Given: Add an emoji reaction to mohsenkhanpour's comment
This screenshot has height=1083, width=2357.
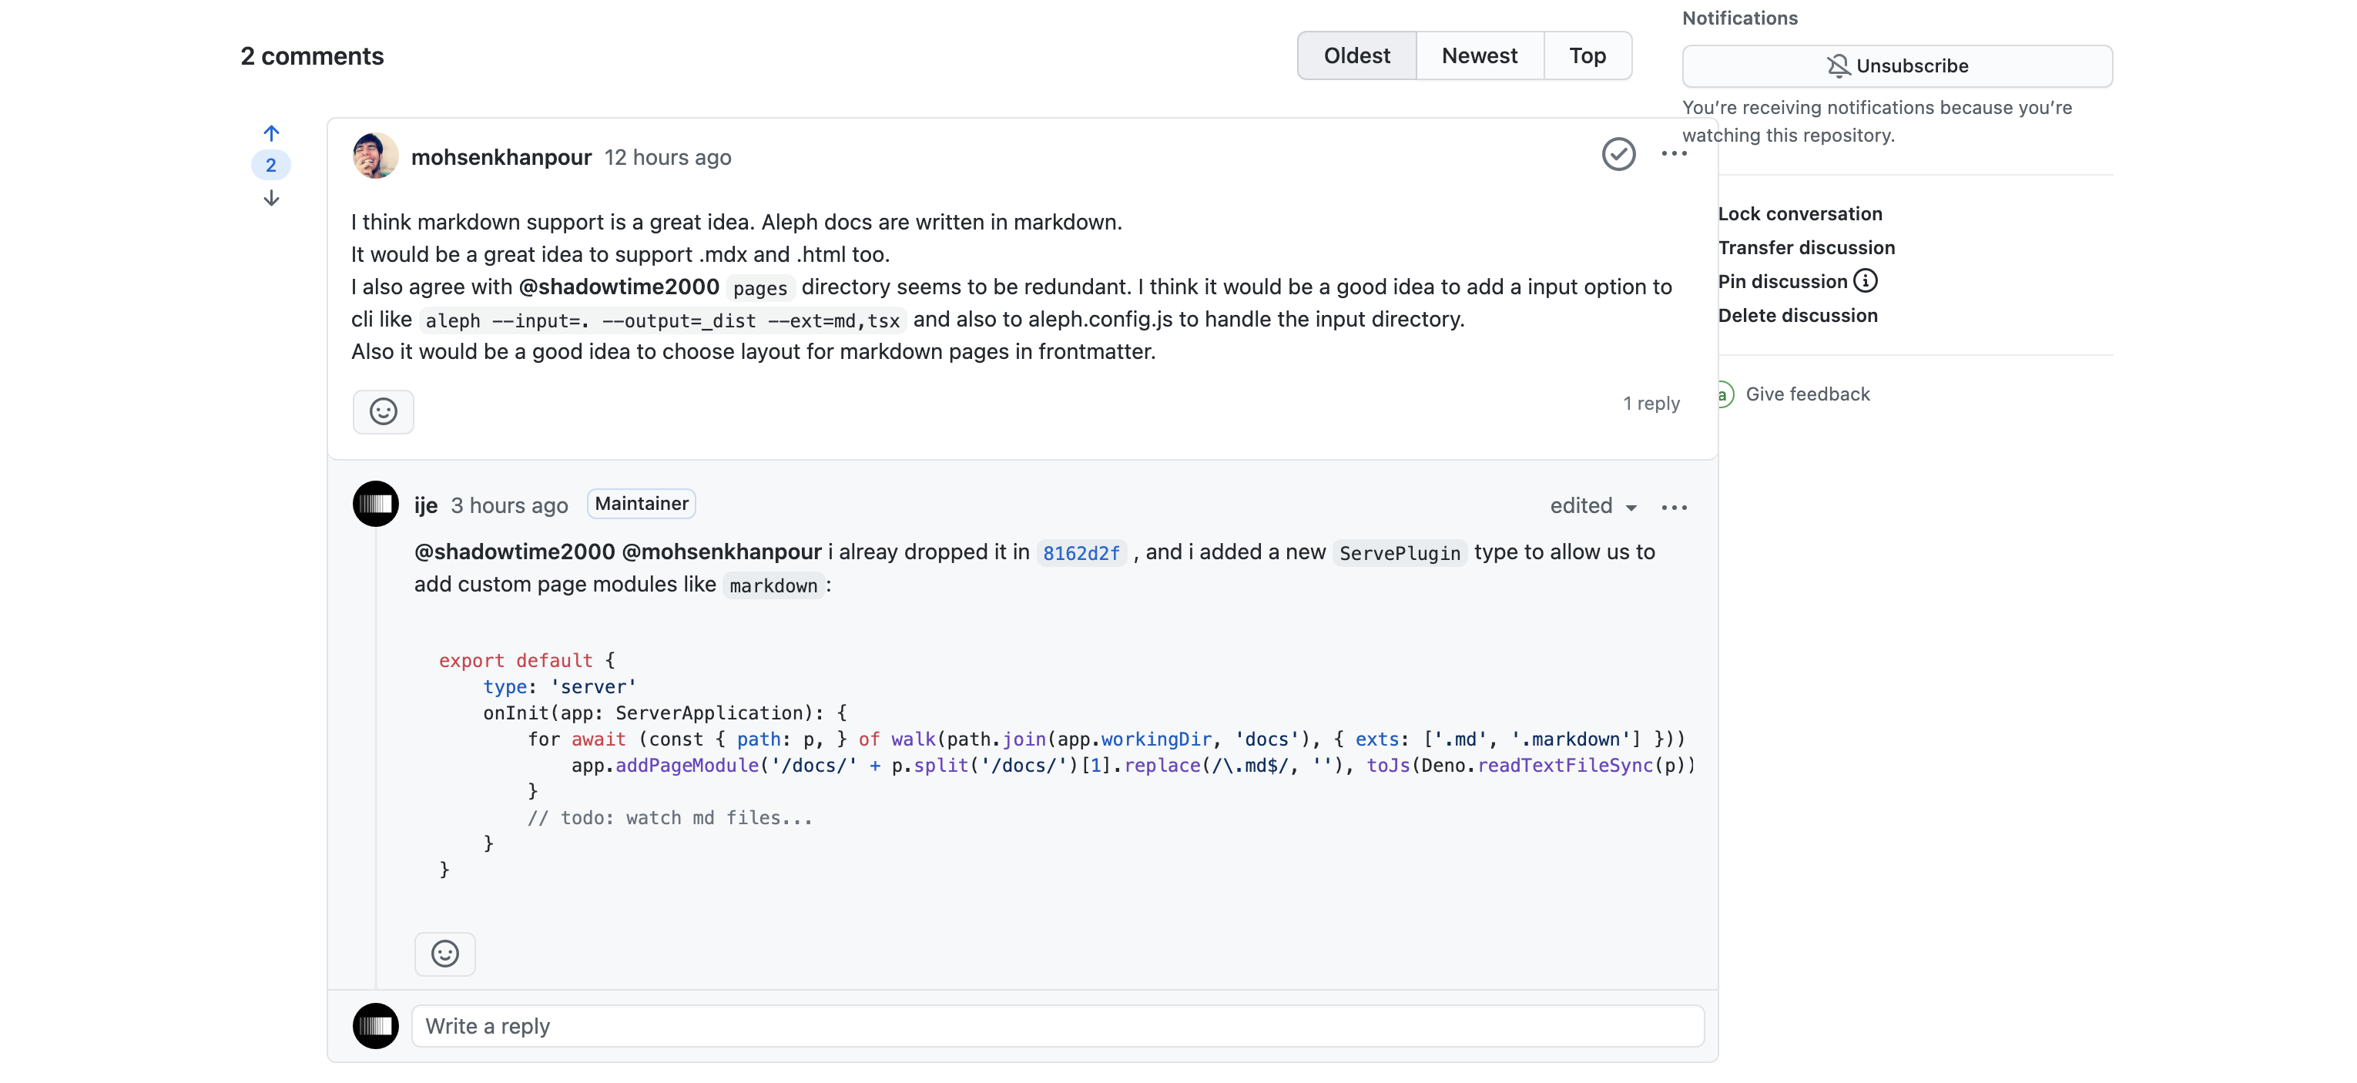Looking at the screenshot, I should pyautogui.click(x=383, y=411).
